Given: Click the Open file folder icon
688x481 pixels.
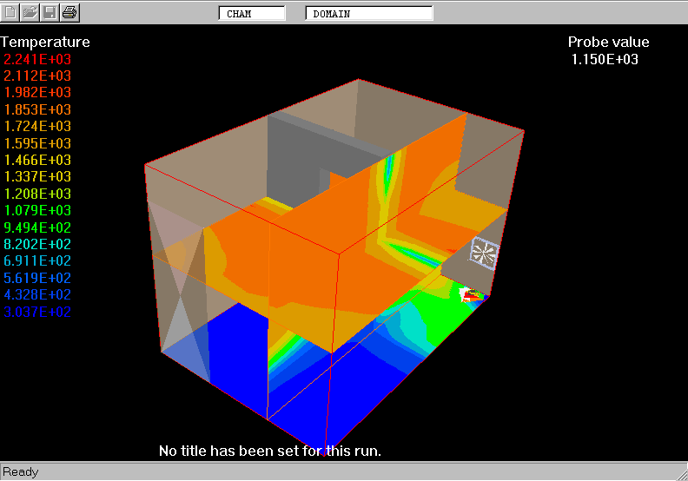Looking at the screenshot, I should pos(30,12).
